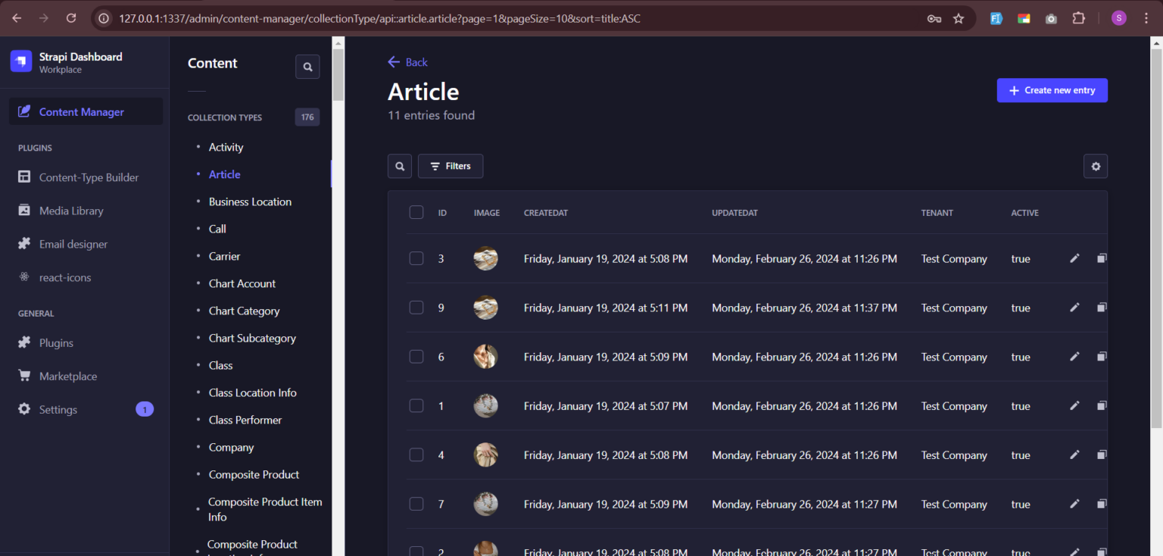Select the Email designer plugin
The width and height of the screenshot is (1163, 556).
[72, 244]
